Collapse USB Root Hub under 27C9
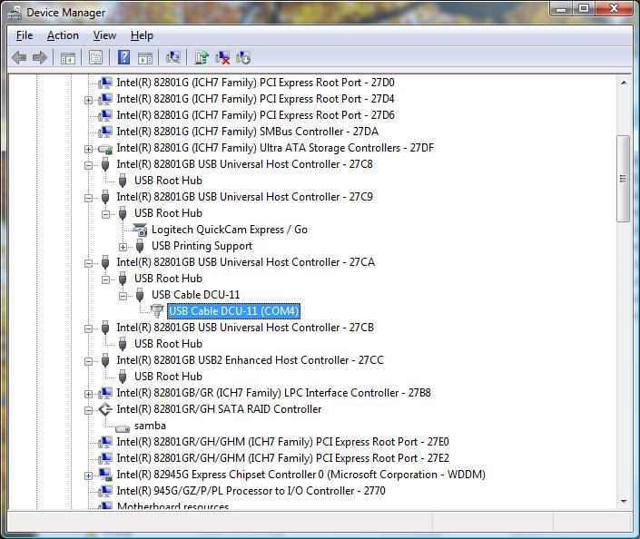640x539 pixels. tap(105, 214)
